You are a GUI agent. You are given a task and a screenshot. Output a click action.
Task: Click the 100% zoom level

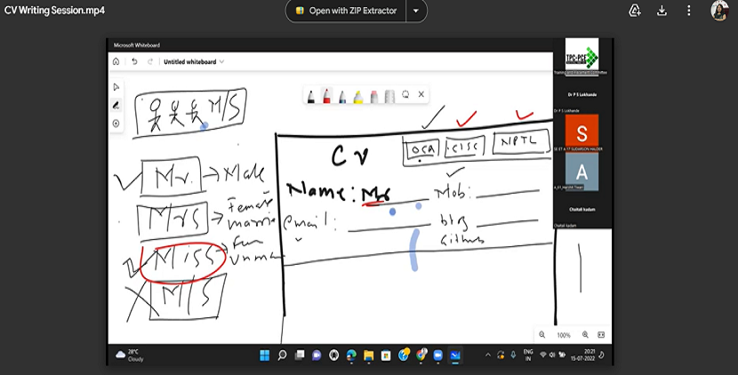pyautogui.click(x=564, y=335)
